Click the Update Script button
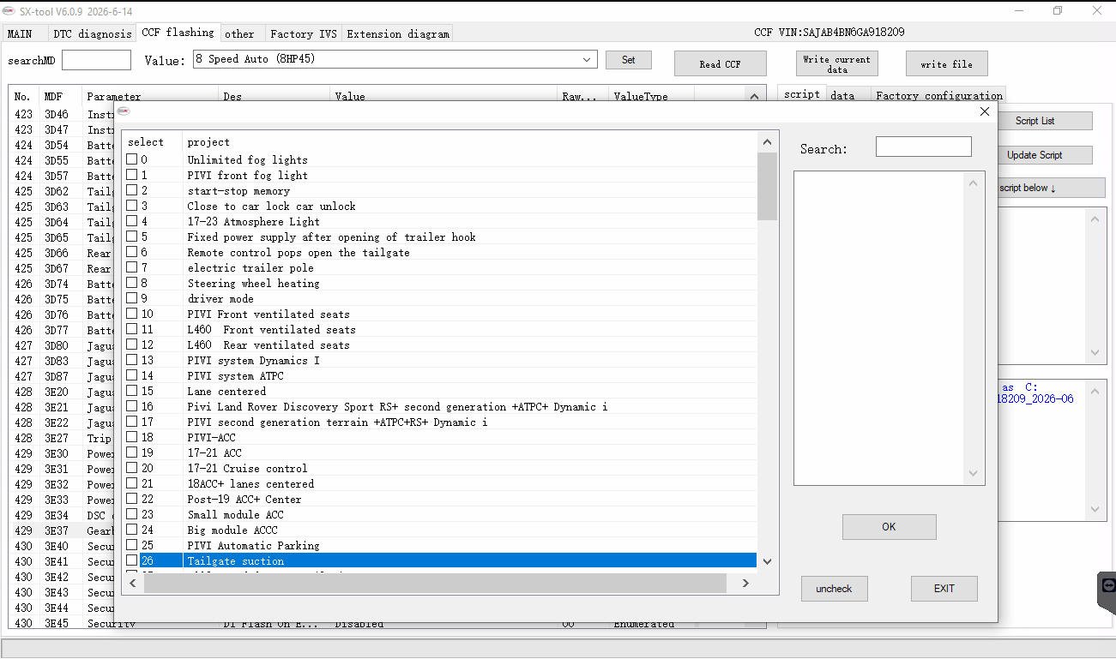This screenshot has height=659, width=1116. pyautogui.click(x=1045, y=155)
